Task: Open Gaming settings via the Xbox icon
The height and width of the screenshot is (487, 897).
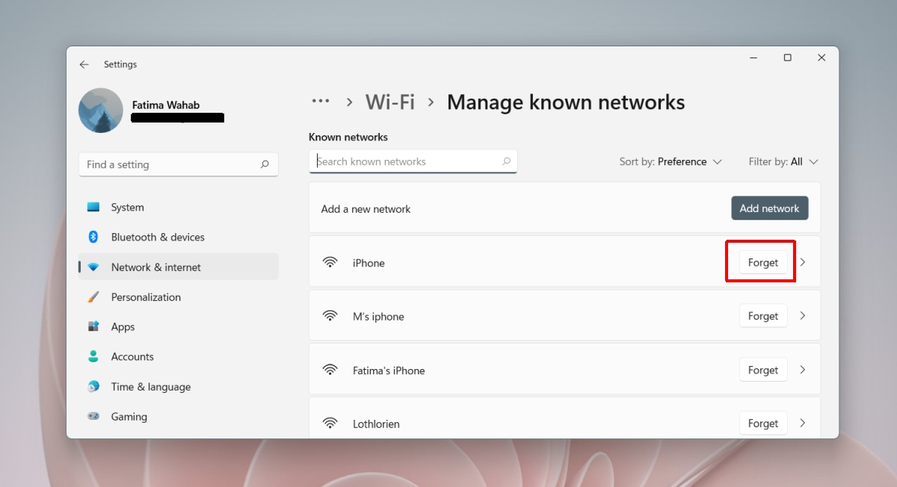Action: point(93,416)
